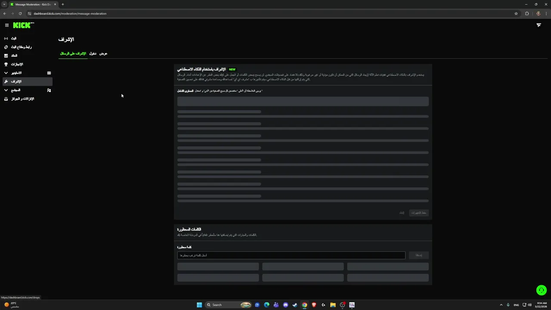Expand the الاستوديو studio section chevron
551x310 pixels.
click(6, 73)
